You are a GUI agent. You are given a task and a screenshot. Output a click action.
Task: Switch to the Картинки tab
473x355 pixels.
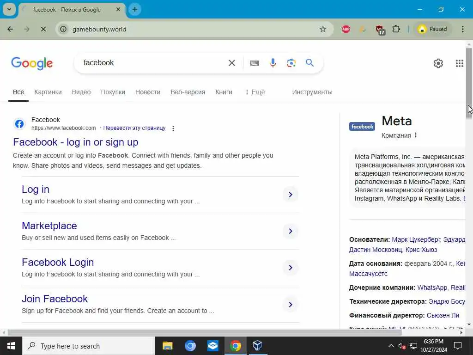coord(48,92)
